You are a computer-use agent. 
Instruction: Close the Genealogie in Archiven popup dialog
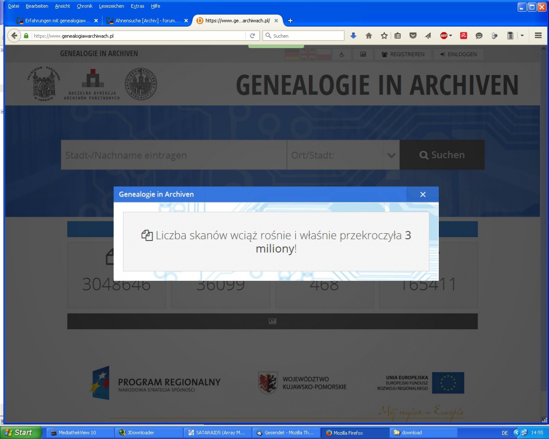(x=423, y=194)
